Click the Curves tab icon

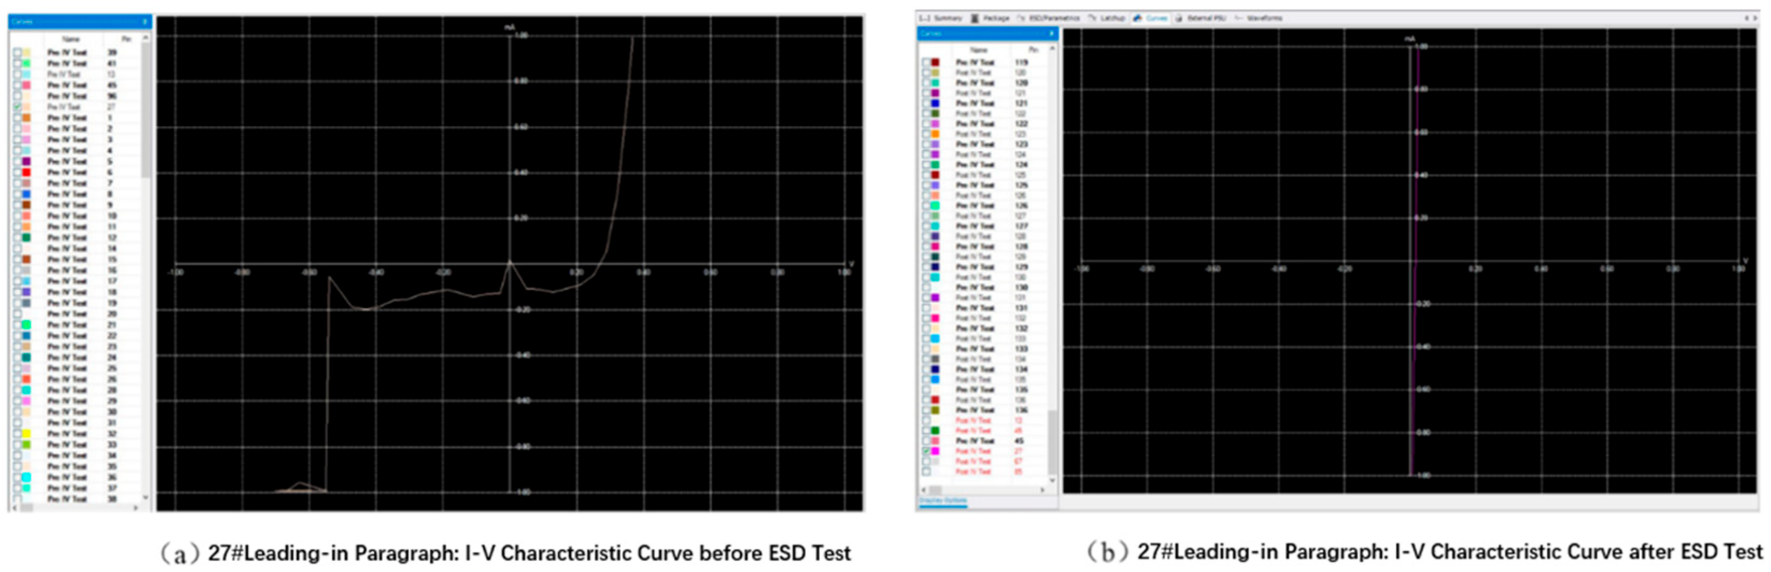coord(1137,18)
